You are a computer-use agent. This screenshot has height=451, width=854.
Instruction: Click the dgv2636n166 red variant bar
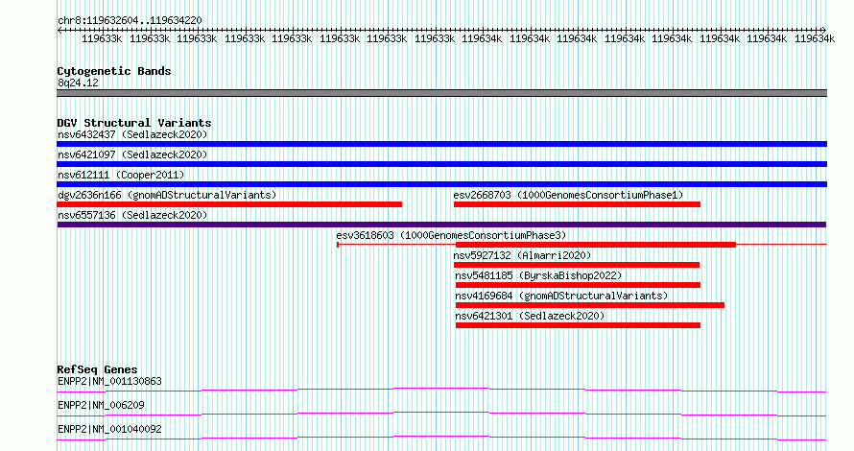(229, 204)
